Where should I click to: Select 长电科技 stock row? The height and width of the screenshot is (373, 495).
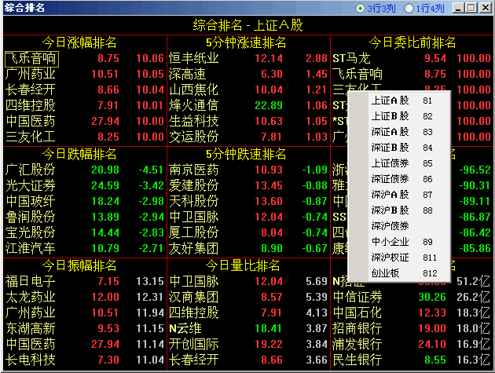(x=85, y=360)
